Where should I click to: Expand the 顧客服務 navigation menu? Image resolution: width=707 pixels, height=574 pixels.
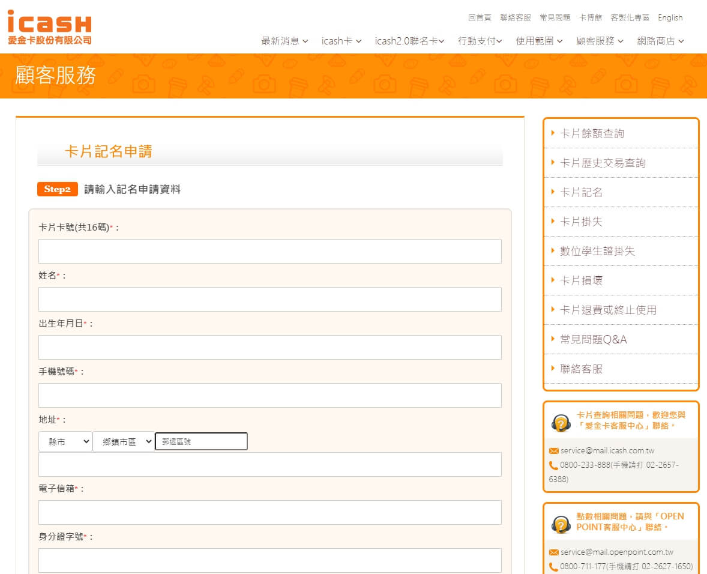(600, 41)
